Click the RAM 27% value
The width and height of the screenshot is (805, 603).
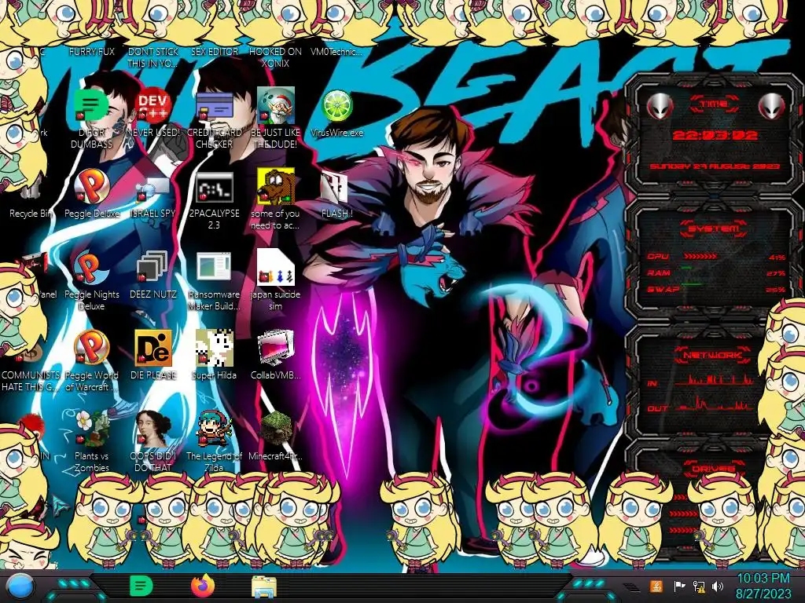776,273
